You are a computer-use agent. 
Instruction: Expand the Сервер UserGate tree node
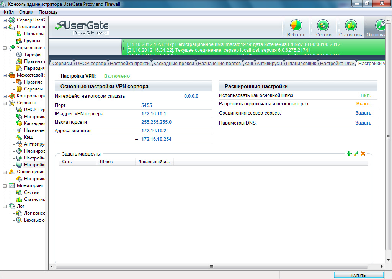click(x=5, y=20)
